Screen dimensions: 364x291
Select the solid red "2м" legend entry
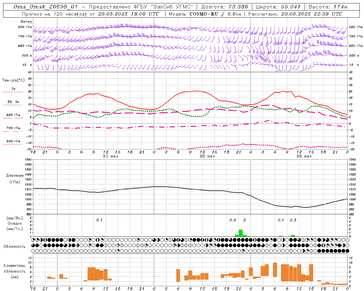[13, 89]
